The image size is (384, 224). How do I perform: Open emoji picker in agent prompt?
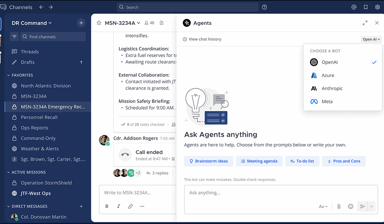point(351,206)
